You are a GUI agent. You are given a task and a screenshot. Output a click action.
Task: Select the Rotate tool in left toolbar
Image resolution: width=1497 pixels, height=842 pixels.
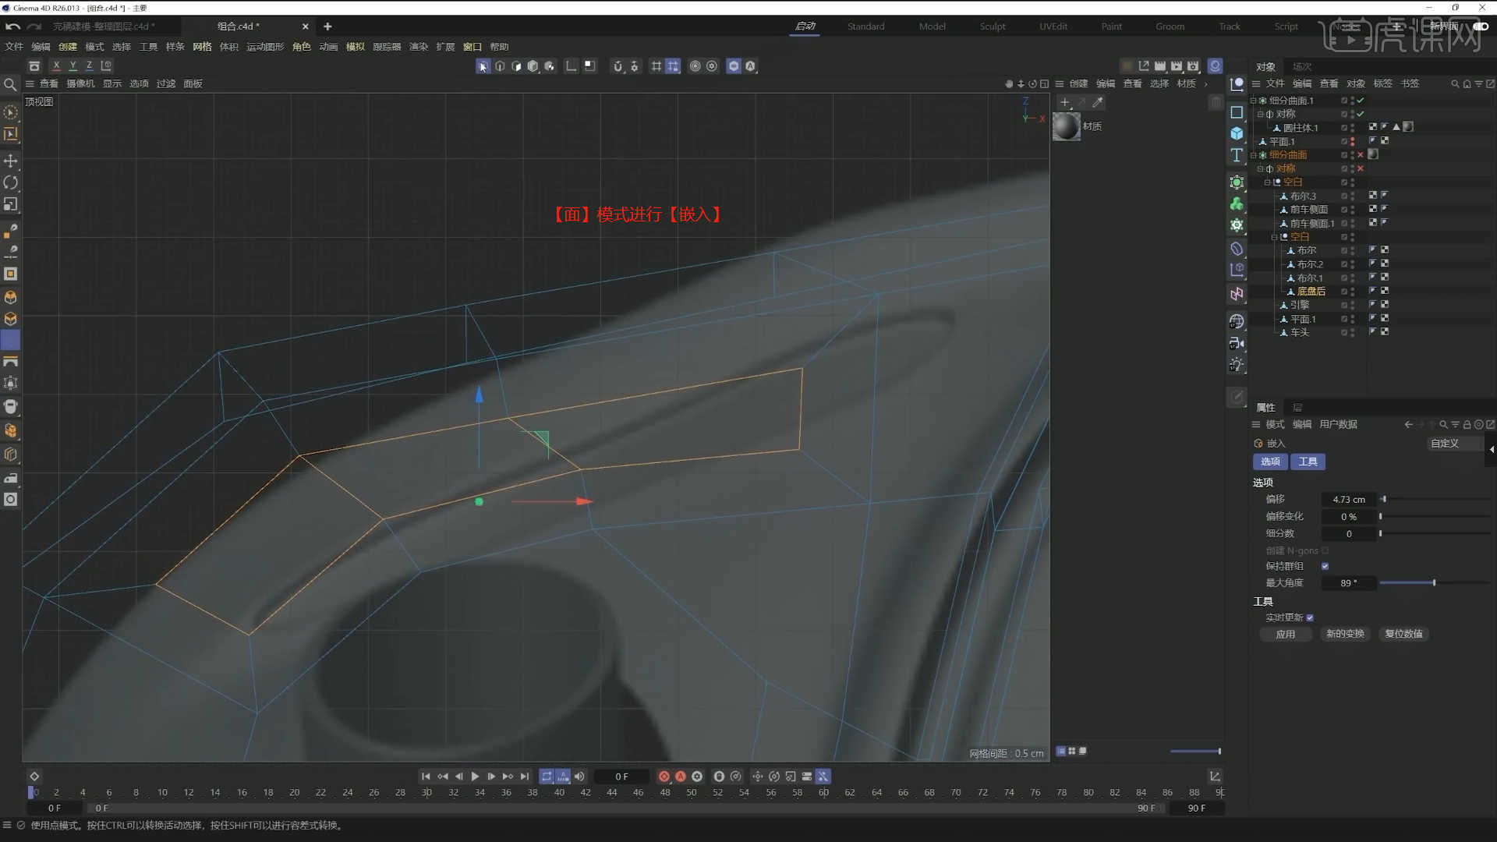pyautogui.click(x=11, y=182)
